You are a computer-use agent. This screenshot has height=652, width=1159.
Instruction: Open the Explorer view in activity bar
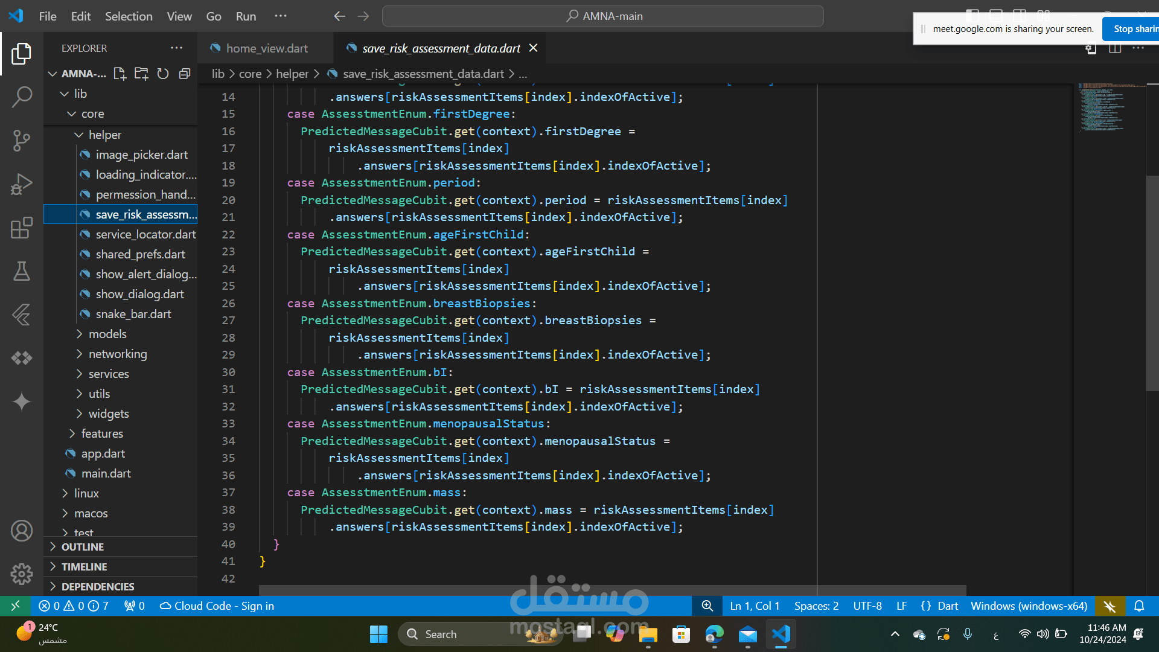(22, 54)
